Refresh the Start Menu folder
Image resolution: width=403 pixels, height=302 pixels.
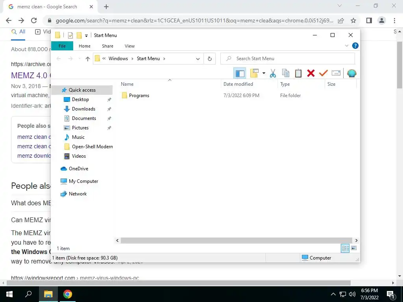(x=210, y=59)
